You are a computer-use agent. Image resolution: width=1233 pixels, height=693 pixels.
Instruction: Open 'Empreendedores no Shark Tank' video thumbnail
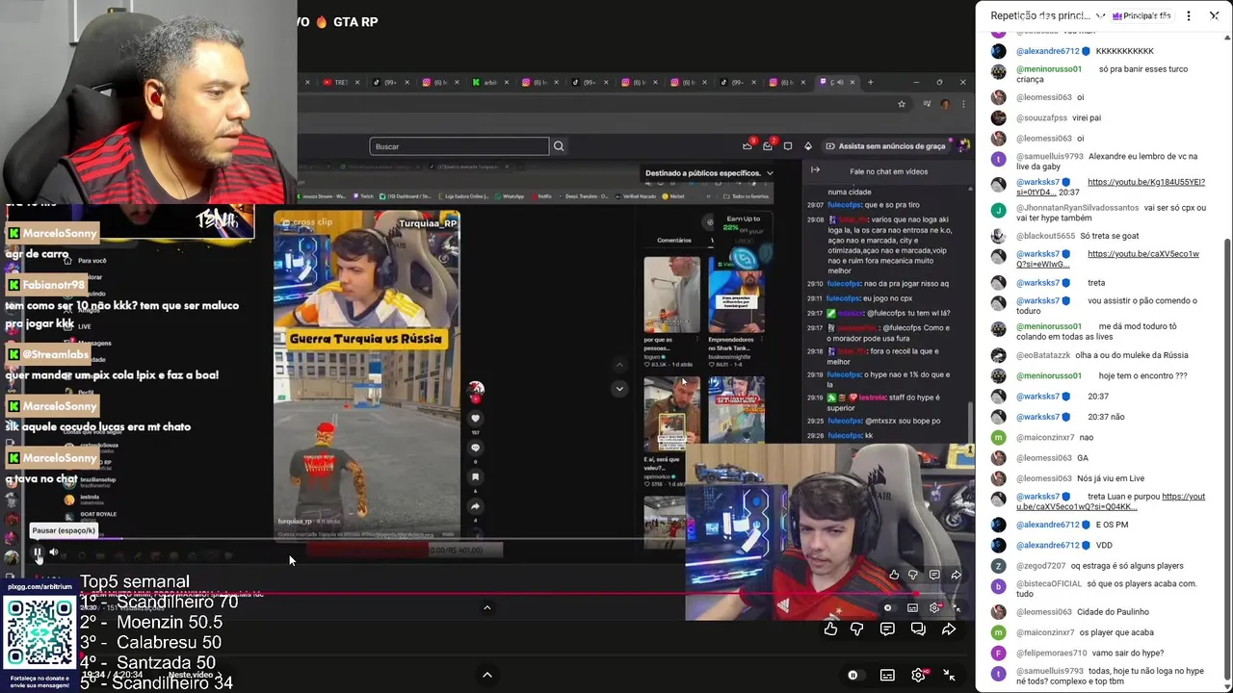[736, 295]
